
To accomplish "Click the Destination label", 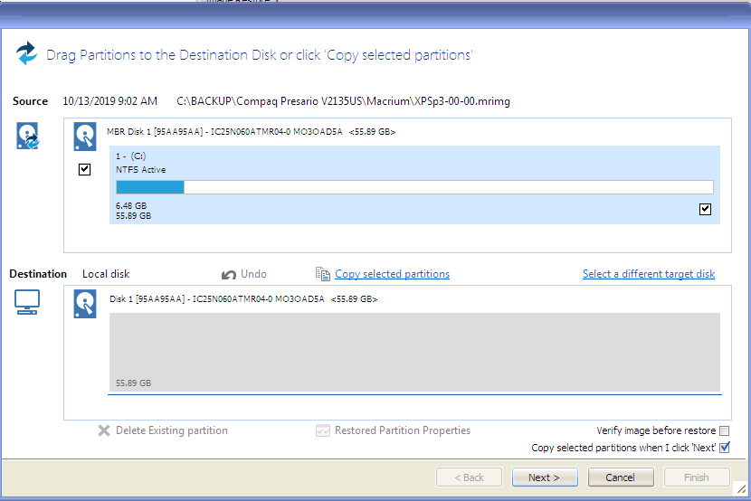I will (x=38, y=274).
